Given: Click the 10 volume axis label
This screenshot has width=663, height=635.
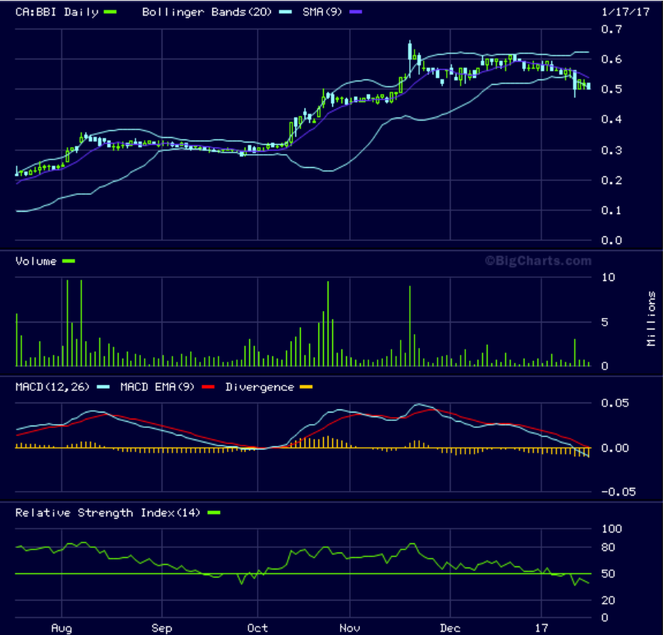Looking at the screenshot, I should click(608, 278).
